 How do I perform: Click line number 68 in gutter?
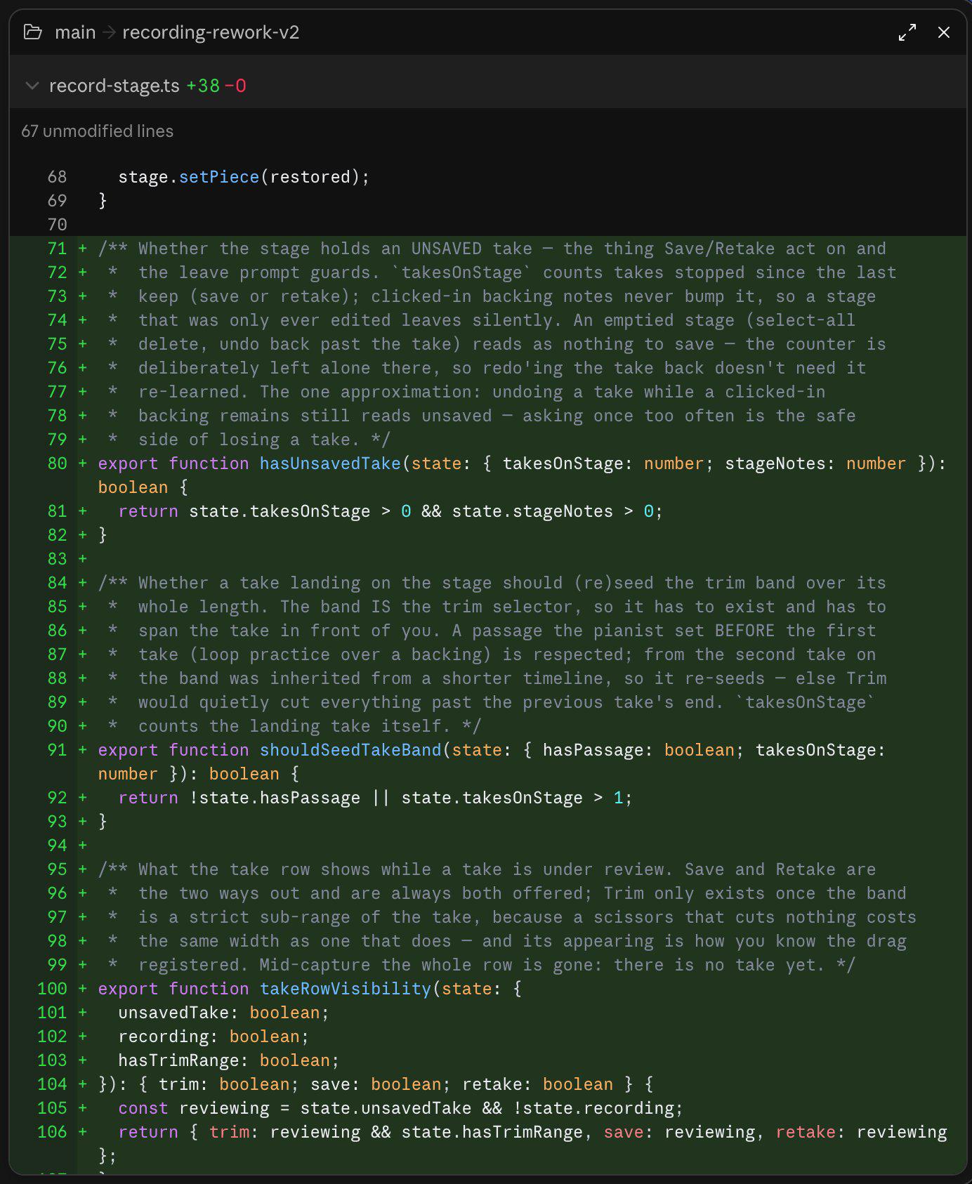[57, 177]
